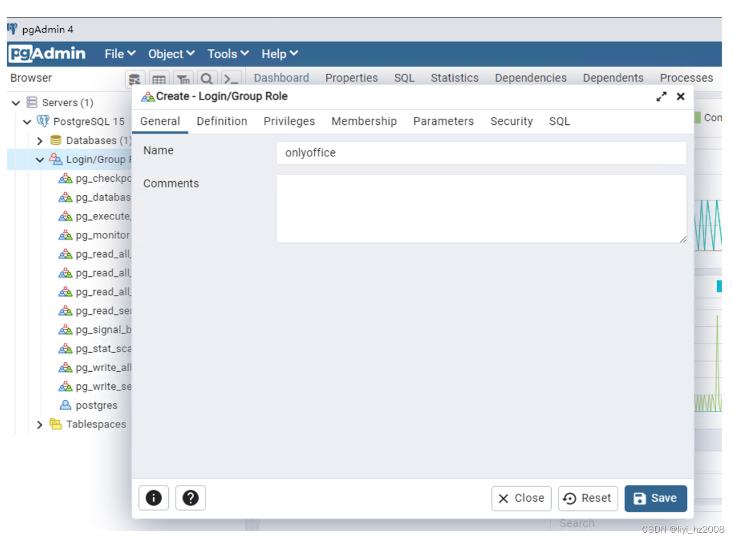The width and height of the screenshot is (733, 540).
Task: Select PostgreSQL 15 in the tree
Action: click(89, 121)
